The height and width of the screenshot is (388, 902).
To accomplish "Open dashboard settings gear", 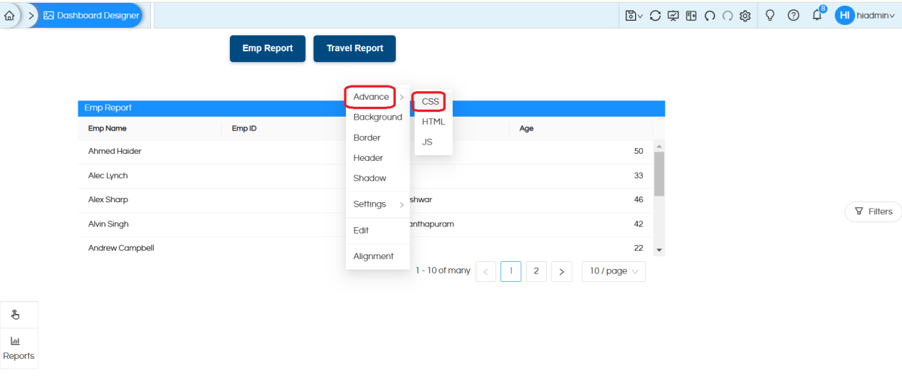I will click(x=745, y=16).
